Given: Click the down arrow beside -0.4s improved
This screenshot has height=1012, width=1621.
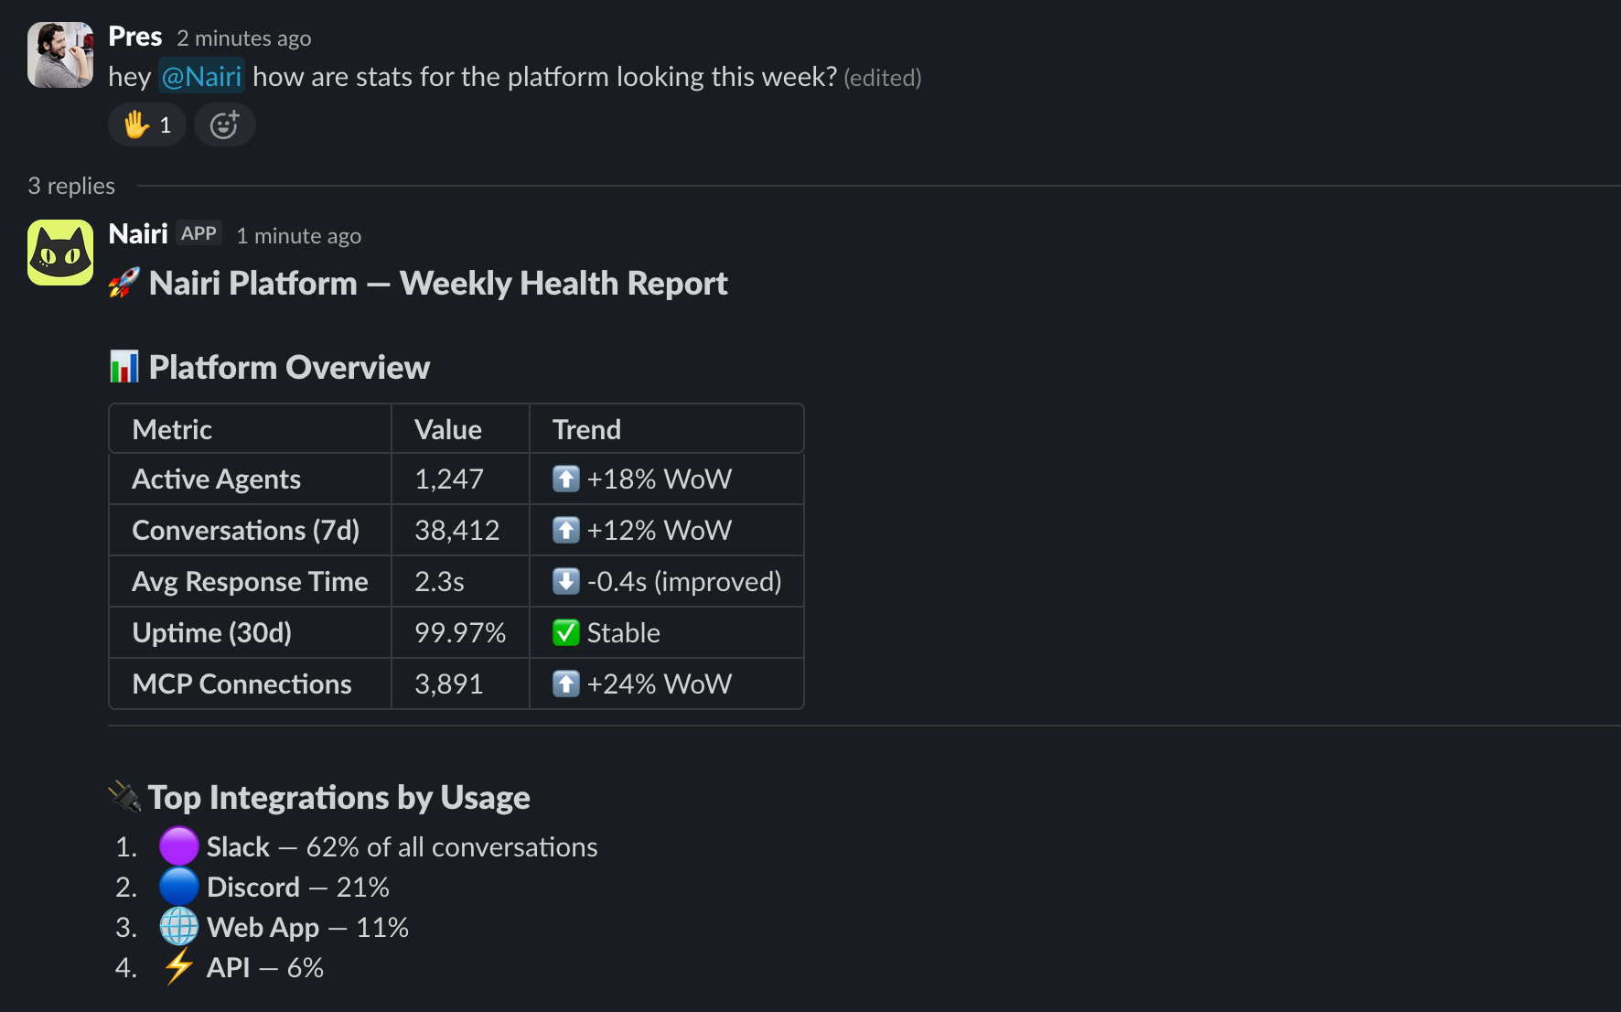Looking at the screenshot, I should pos(566,581).
